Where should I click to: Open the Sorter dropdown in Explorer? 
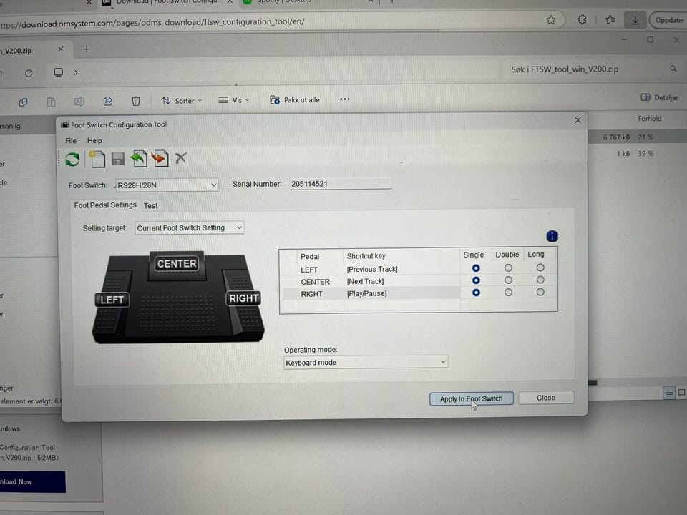click(x=181, y=101)
